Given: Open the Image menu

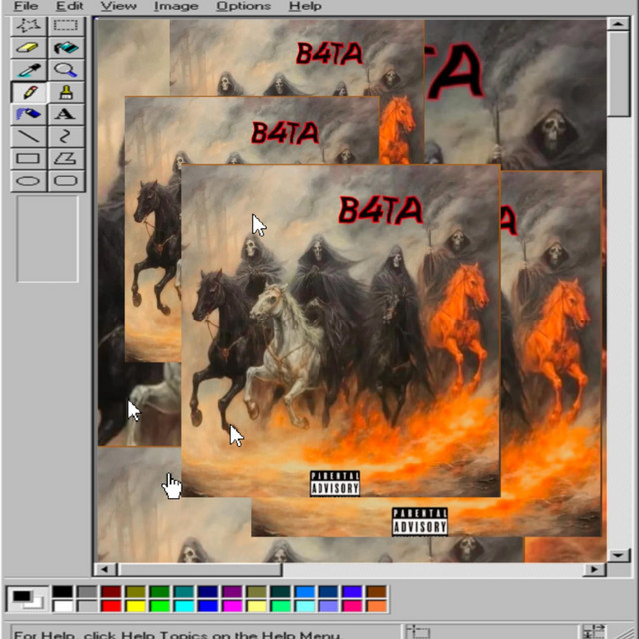Looking at the screenshot, I should coord(175,6).
